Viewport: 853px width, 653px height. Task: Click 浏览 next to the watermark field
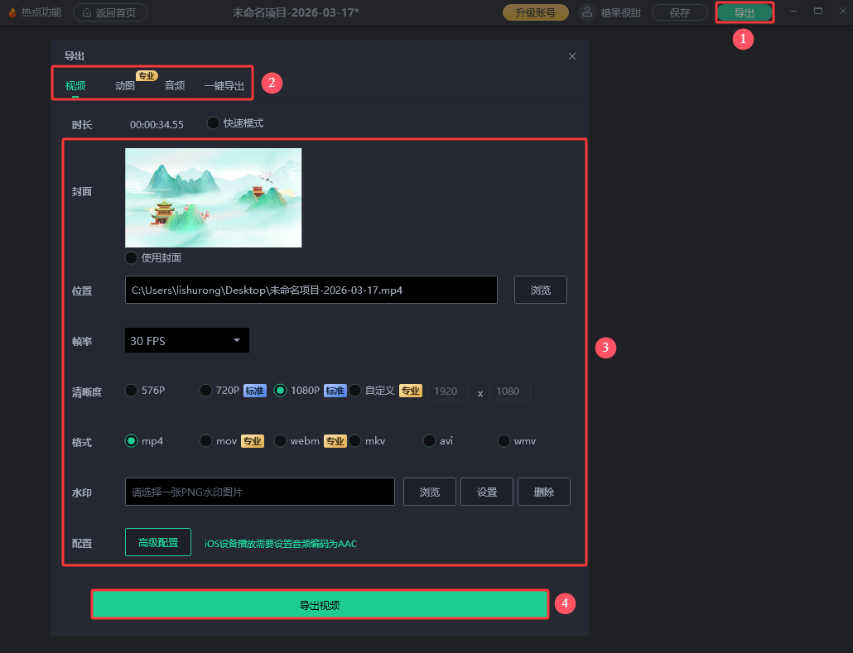click(429, 492)
